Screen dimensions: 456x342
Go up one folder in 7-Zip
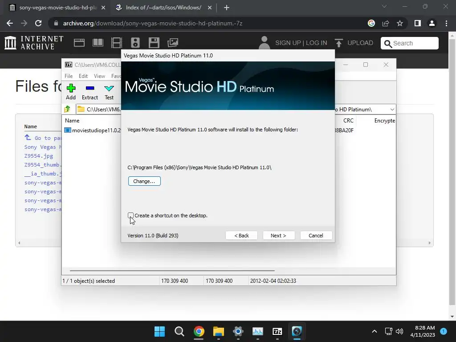pos(68,109)
